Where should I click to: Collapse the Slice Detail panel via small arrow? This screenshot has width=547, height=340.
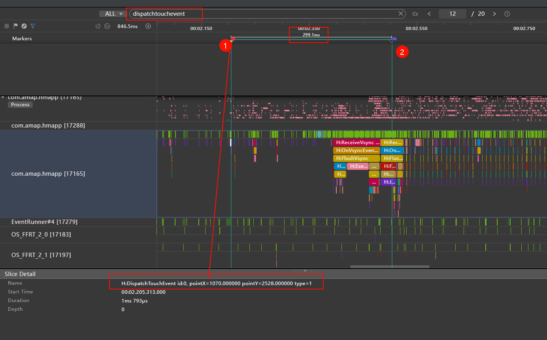[305, 271]
